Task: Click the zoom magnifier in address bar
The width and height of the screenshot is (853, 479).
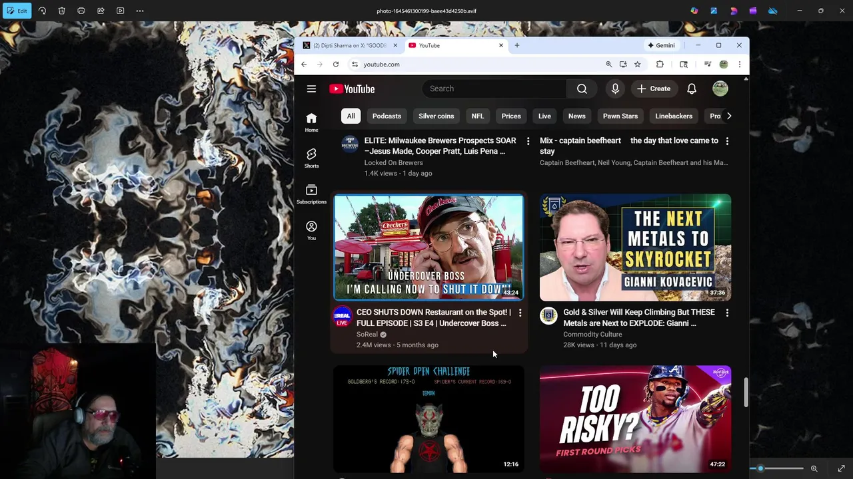Action: [608, 65]
